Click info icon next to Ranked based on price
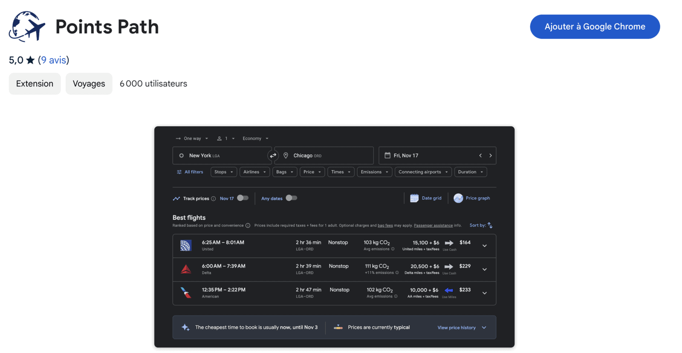Viewport: 682px width, 353px height. [x=248, y=226]
